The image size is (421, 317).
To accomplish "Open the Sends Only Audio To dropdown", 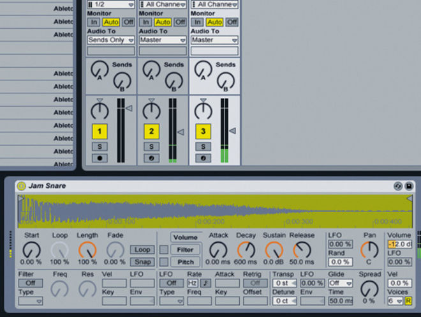I will tap(111, 40).
